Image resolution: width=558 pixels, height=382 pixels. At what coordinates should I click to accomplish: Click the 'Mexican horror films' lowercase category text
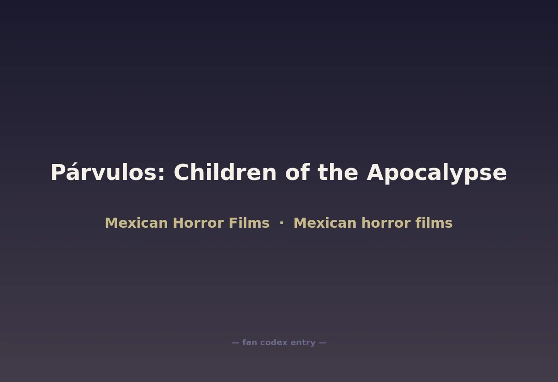(x=373, y=223)
